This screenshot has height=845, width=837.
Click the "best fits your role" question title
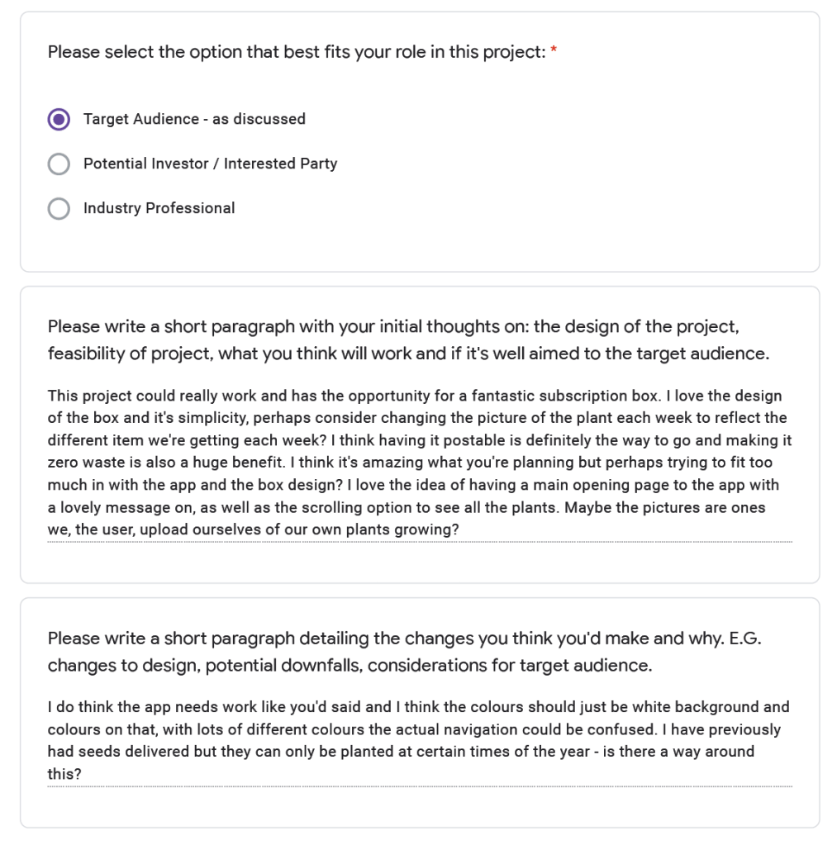(297, 52)
